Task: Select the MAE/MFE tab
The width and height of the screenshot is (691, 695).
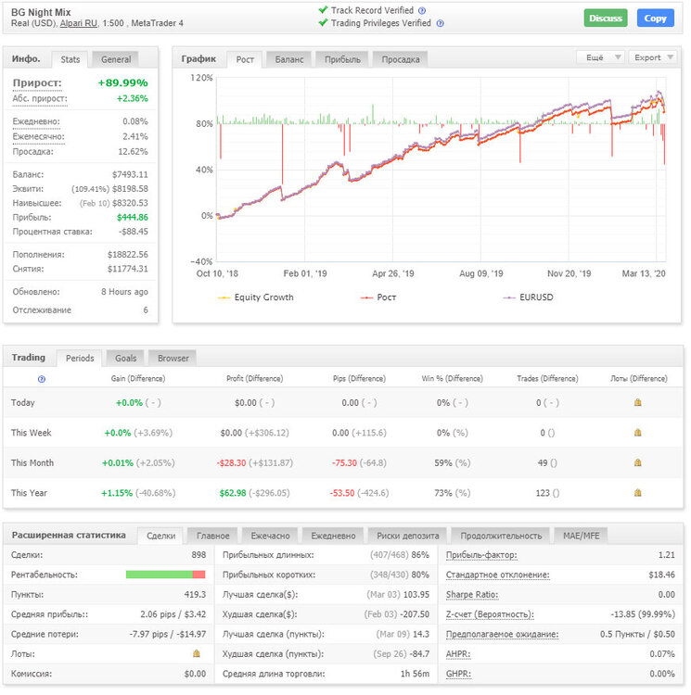Action: (x=581, y=536)
